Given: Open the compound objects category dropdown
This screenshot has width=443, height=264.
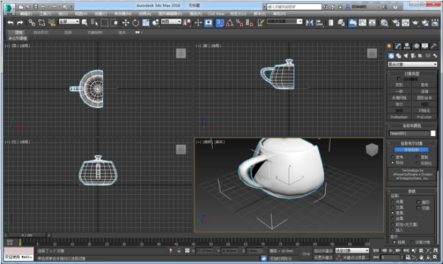Looking at the screenshot, I should [x=412, y=64].
